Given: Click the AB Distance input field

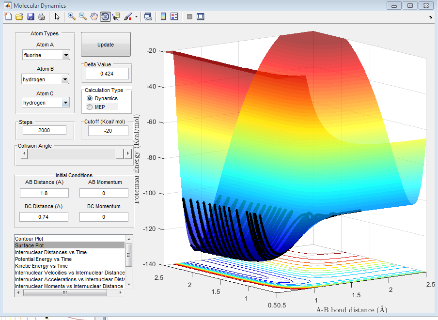Looking at the screenshot, I should (44, 193).
